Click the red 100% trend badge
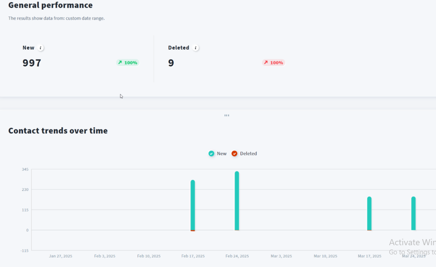The image size is (436, 267). click(273, 63)
